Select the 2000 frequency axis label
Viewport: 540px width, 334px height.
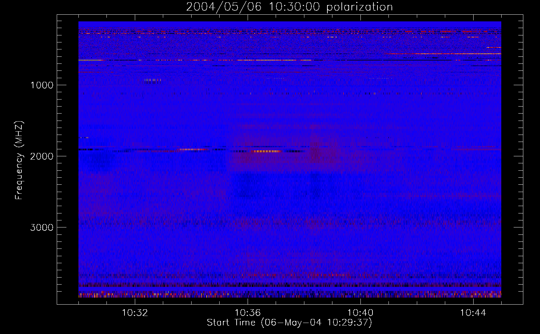click(42, 156)
